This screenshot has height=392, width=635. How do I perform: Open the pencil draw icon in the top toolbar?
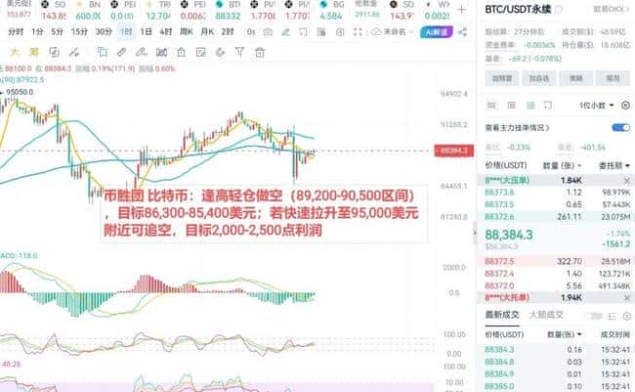[x=286, y=32]
